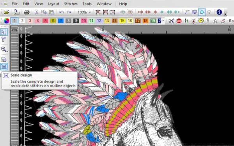Click the frame icon with letter A
Image resolution: width=234 pixels, height=146 pixels.
point(105,12)
